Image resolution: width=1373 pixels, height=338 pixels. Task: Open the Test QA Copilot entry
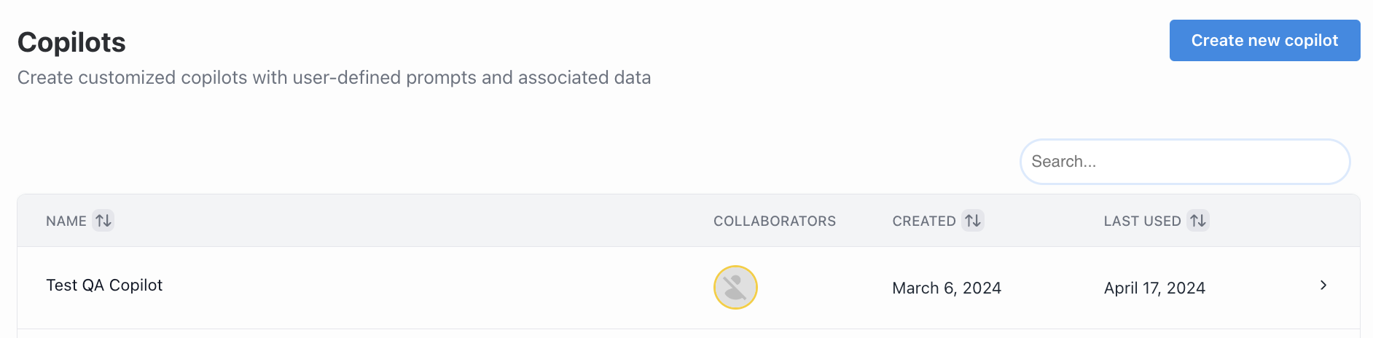pyautogui.click(x=104, y=286)
